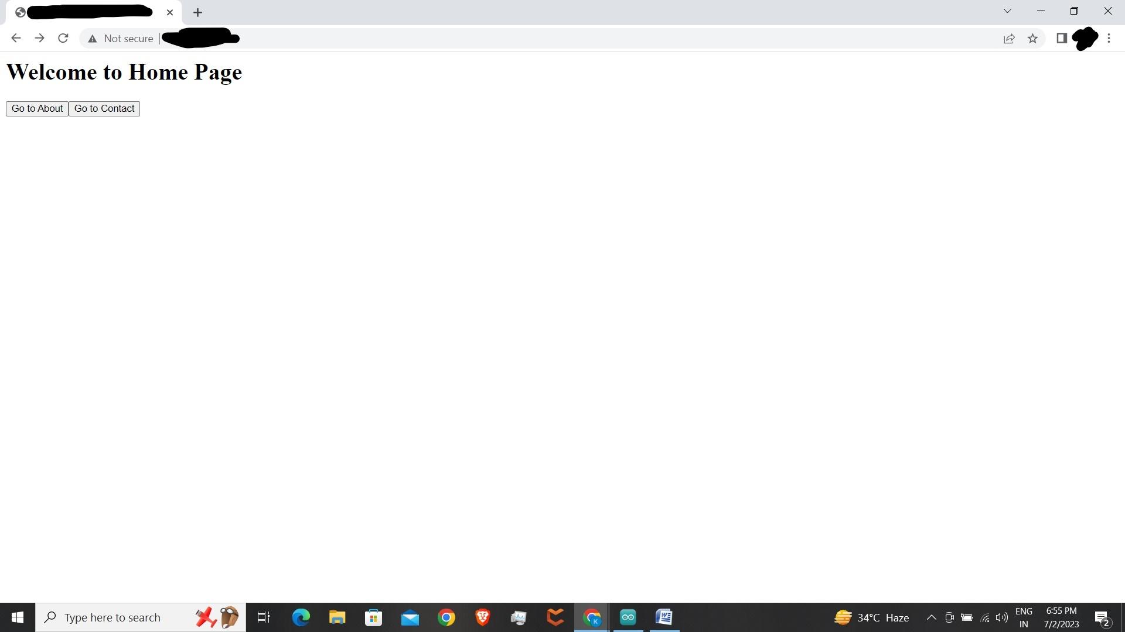Show the Not secure site info
The height and width of the screenshot is (632, 1125).
121,39
